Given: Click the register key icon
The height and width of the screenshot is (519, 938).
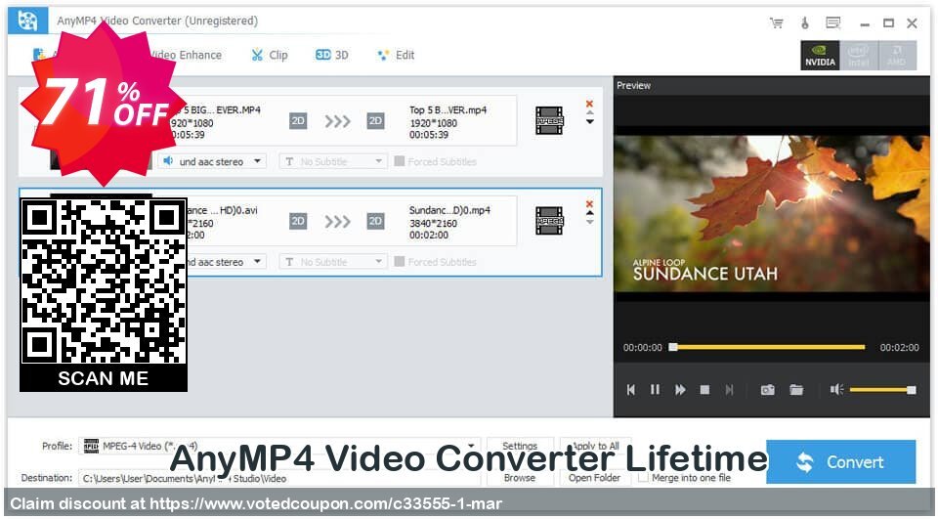Looking at the screenshot, I should (x=804, y=23).
